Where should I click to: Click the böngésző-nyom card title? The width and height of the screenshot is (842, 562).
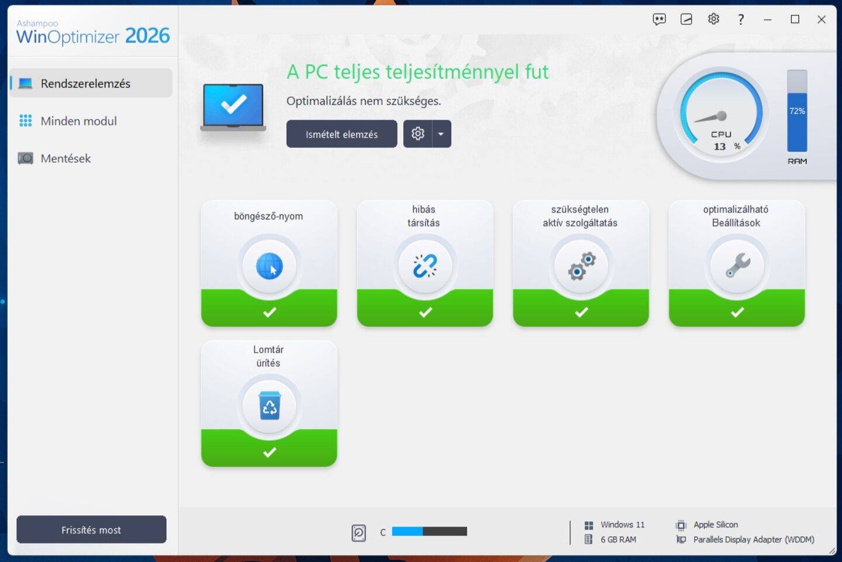point(268,216)
